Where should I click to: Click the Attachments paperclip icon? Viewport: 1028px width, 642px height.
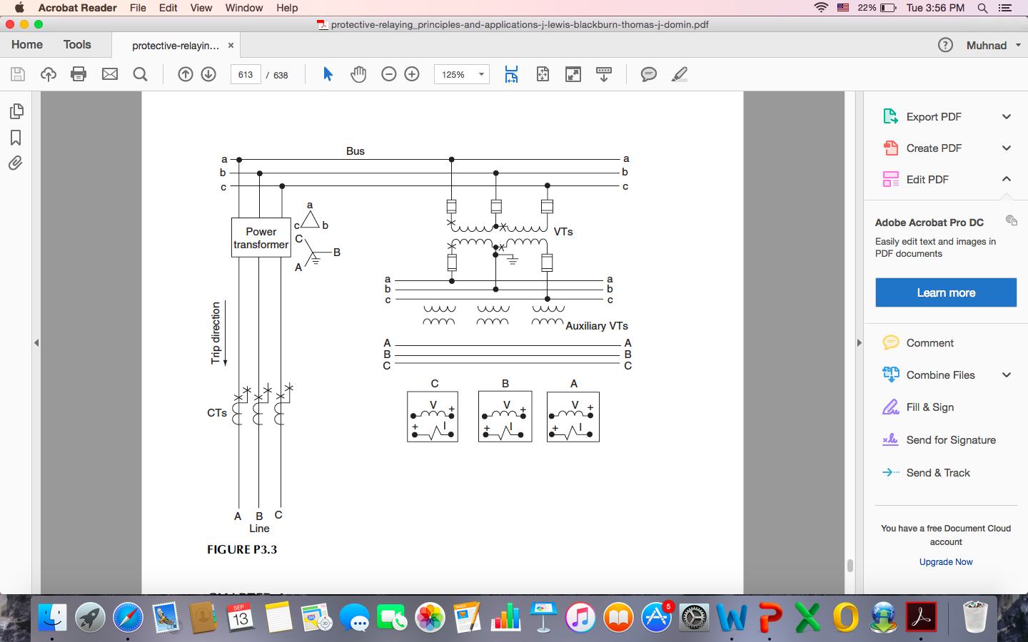16,163
